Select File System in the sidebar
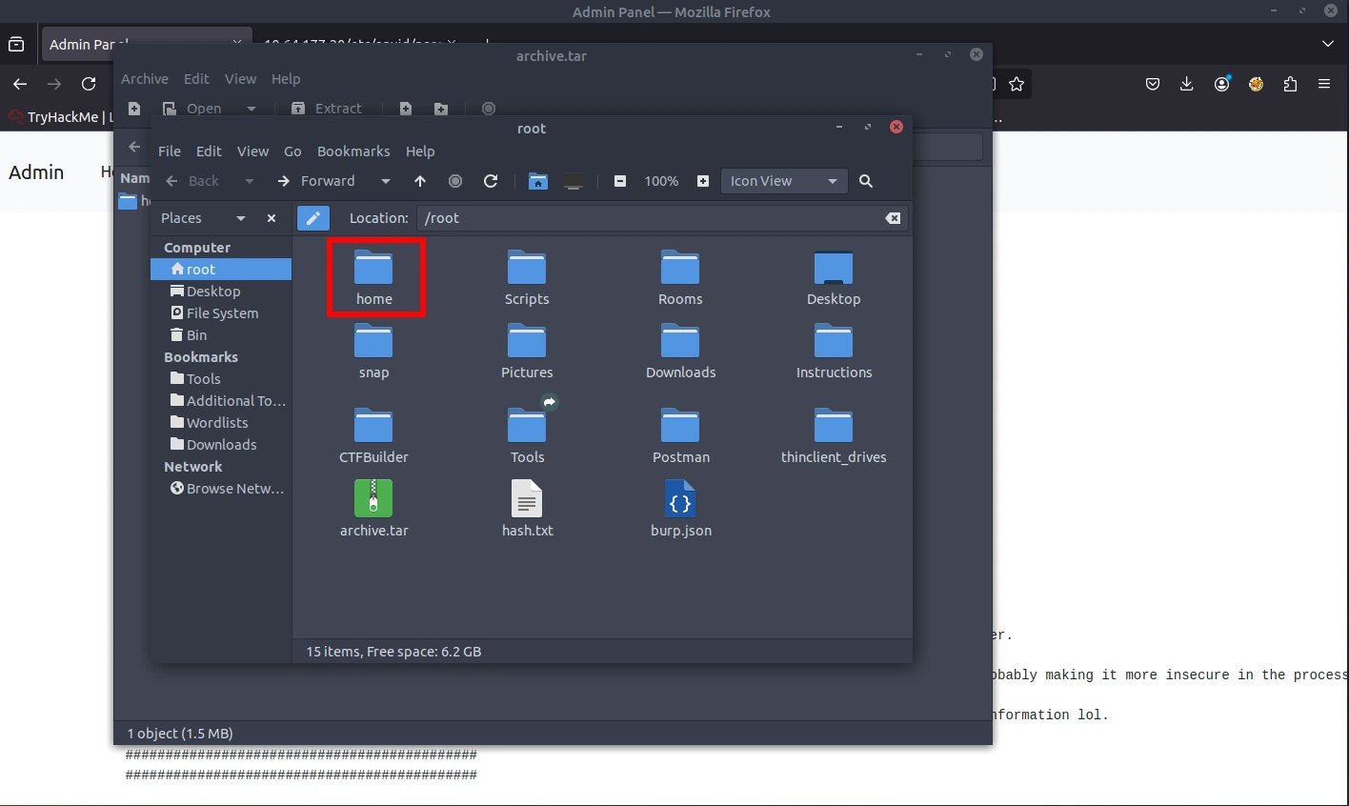 222,313
